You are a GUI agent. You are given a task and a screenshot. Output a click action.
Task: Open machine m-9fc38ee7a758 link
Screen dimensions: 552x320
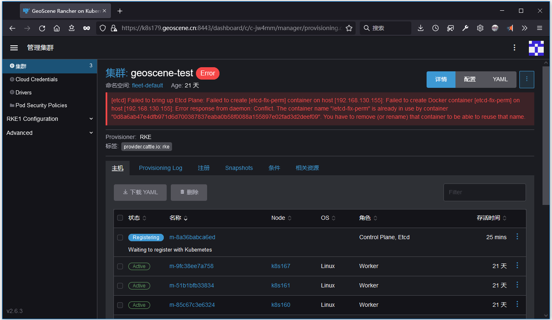tap(191, 266)
